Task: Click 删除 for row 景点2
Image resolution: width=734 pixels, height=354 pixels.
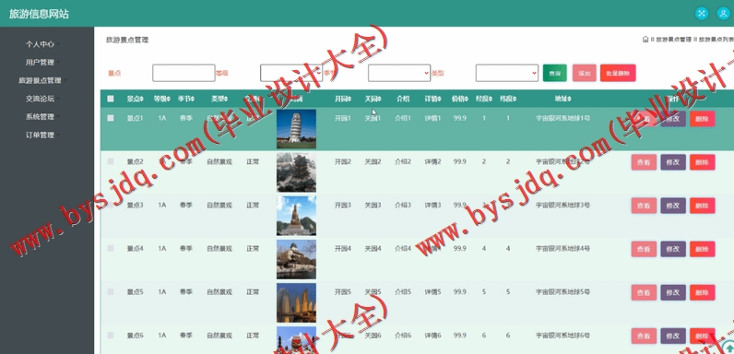Action: tap(702, 162)
